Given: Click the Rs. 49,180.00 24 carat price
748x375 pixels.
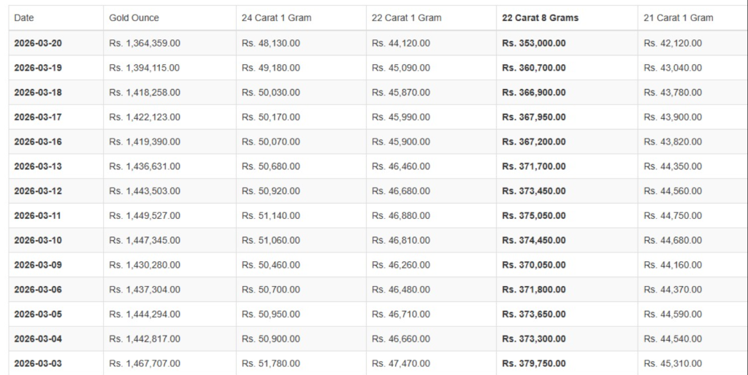Looking at the screenshot, I should point(270,68).
